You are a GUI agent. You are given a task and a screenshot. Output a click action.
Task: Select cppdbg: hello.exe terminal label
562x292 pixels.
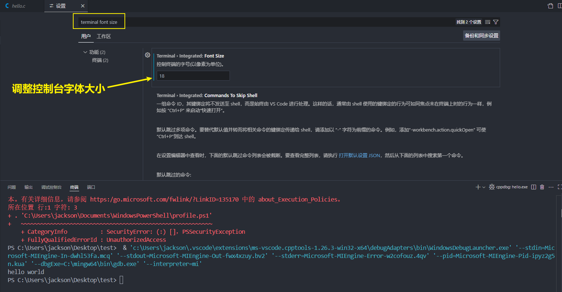click(511, 187)
